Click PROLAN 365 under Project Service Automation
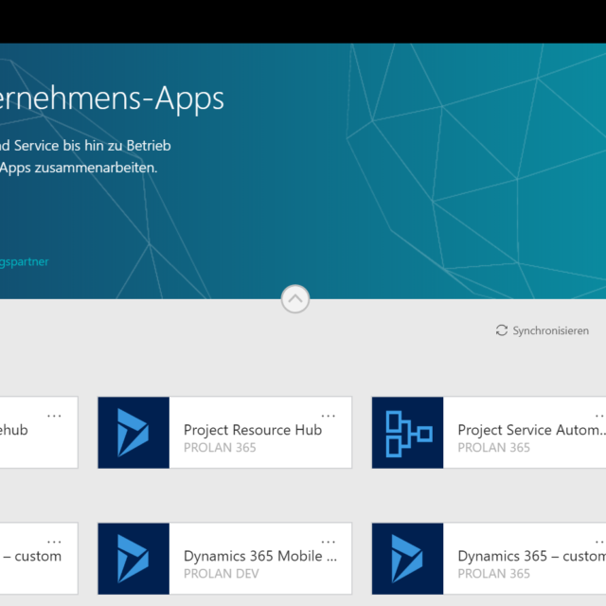 [x=494, y=448]
